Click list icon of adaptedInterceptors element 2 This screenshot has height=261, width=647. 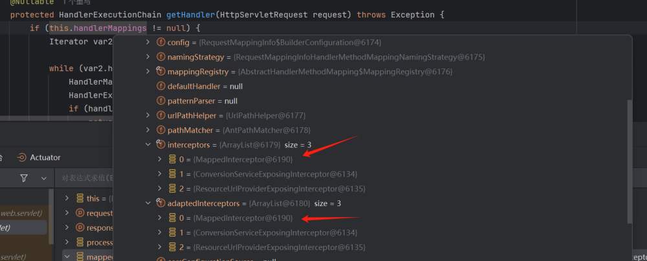(173, 247)
